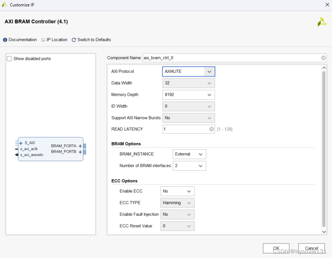
Task: Click Switch to Defaults
Action: [x=94, y=40]
